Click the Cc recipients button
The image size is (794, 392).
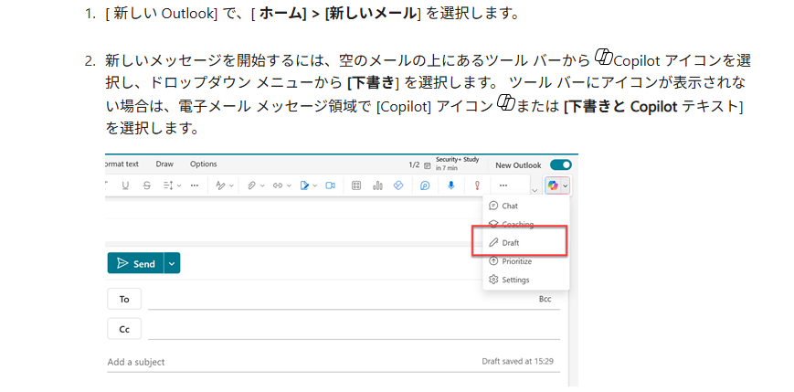pos(124,329)
